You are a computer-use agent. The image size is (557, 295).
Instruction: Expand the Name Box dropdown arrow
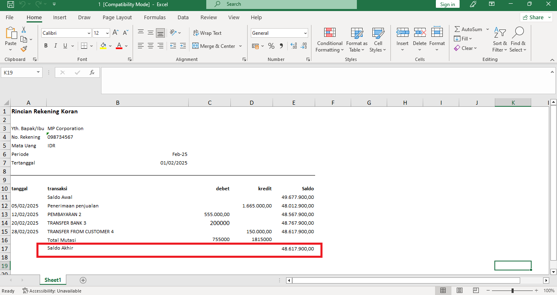coord(38,72)
